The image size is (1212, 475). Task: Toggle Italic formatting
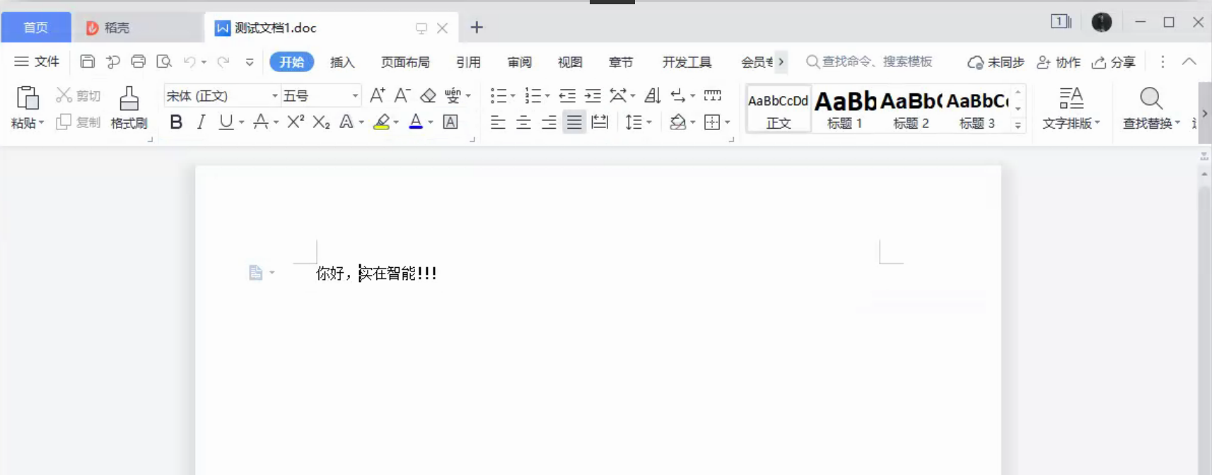[x=201, y=122]
